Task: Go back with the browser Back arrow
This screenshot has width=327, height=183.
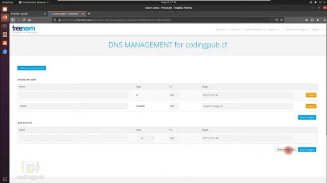Action: click(x=13, y=20)
